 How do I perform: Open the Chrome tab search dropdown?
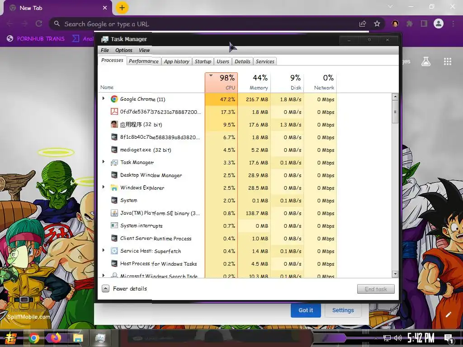(x=390, y=6)
